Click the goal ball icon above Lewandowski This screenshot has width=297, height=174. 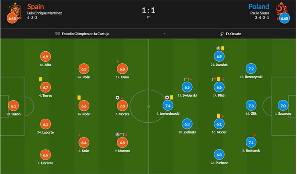(167, 97)
